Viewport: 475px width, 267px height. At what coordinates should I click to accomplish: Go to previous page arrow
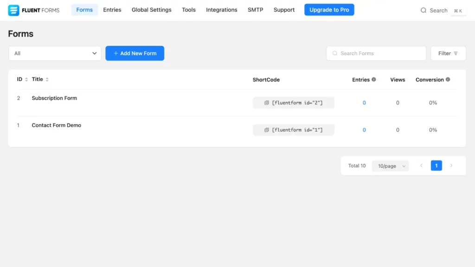click(x=421, y=165)
